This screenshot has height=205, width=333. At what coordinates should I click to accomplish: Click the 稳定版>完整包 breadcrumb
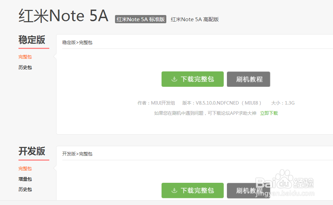tap(77, 42)
